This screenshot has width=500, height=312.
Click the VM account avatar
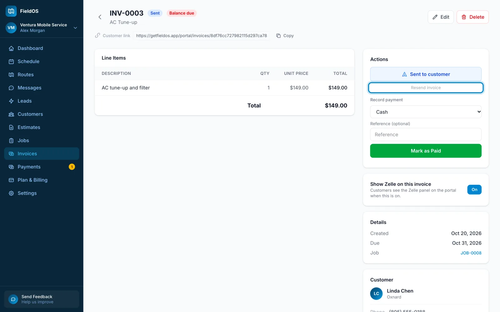[11, 28]
